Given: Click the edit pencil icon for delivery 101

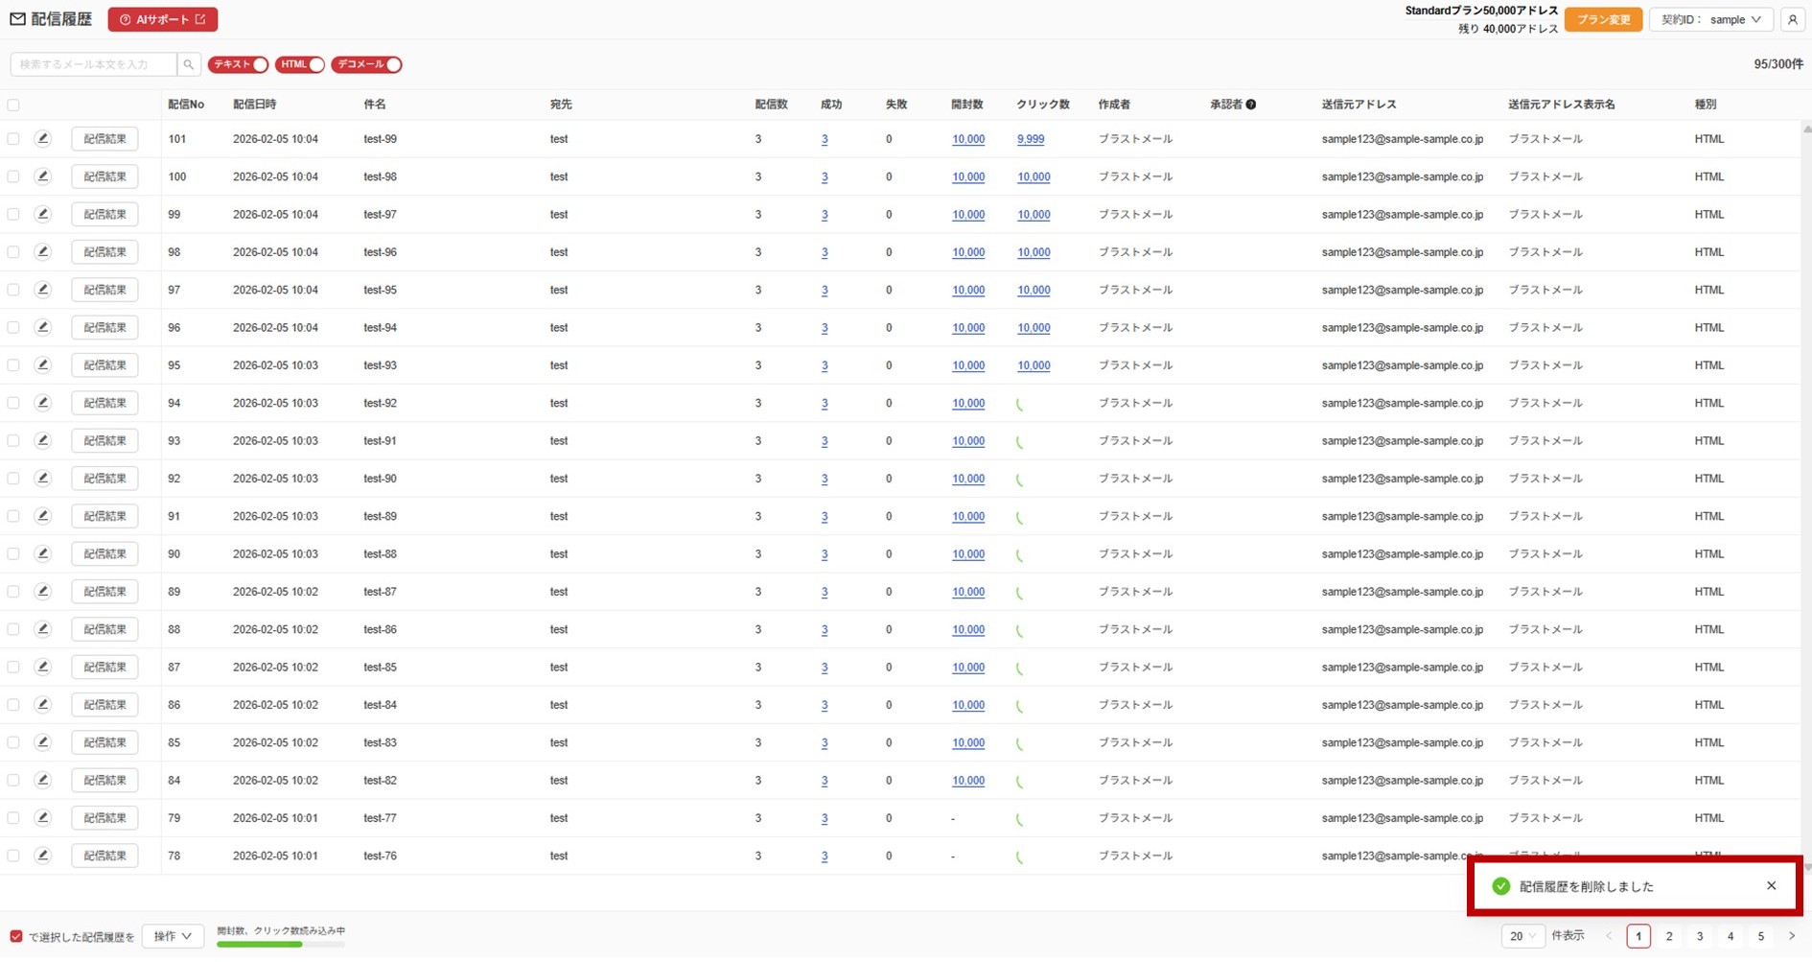Looking at the screenshot, I should (42, 139).
